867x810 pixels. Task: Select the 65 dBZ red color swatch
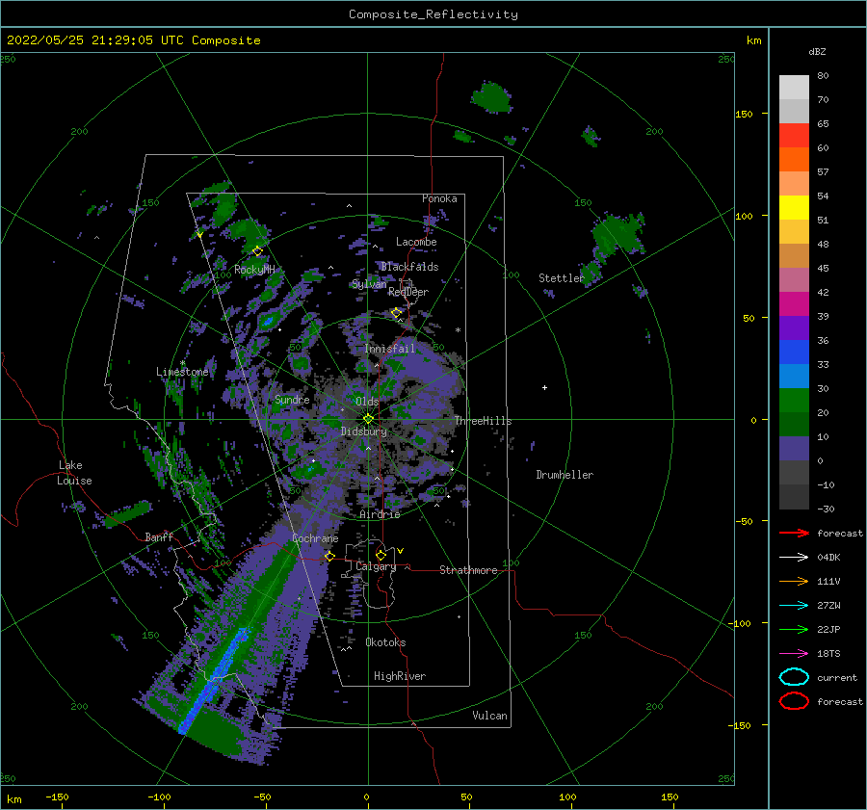pyautogui.click(x=794, y=135)
